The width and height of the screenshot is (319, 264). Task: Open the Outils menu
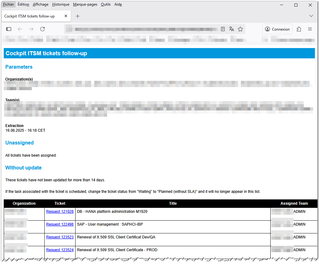[106, 4]
